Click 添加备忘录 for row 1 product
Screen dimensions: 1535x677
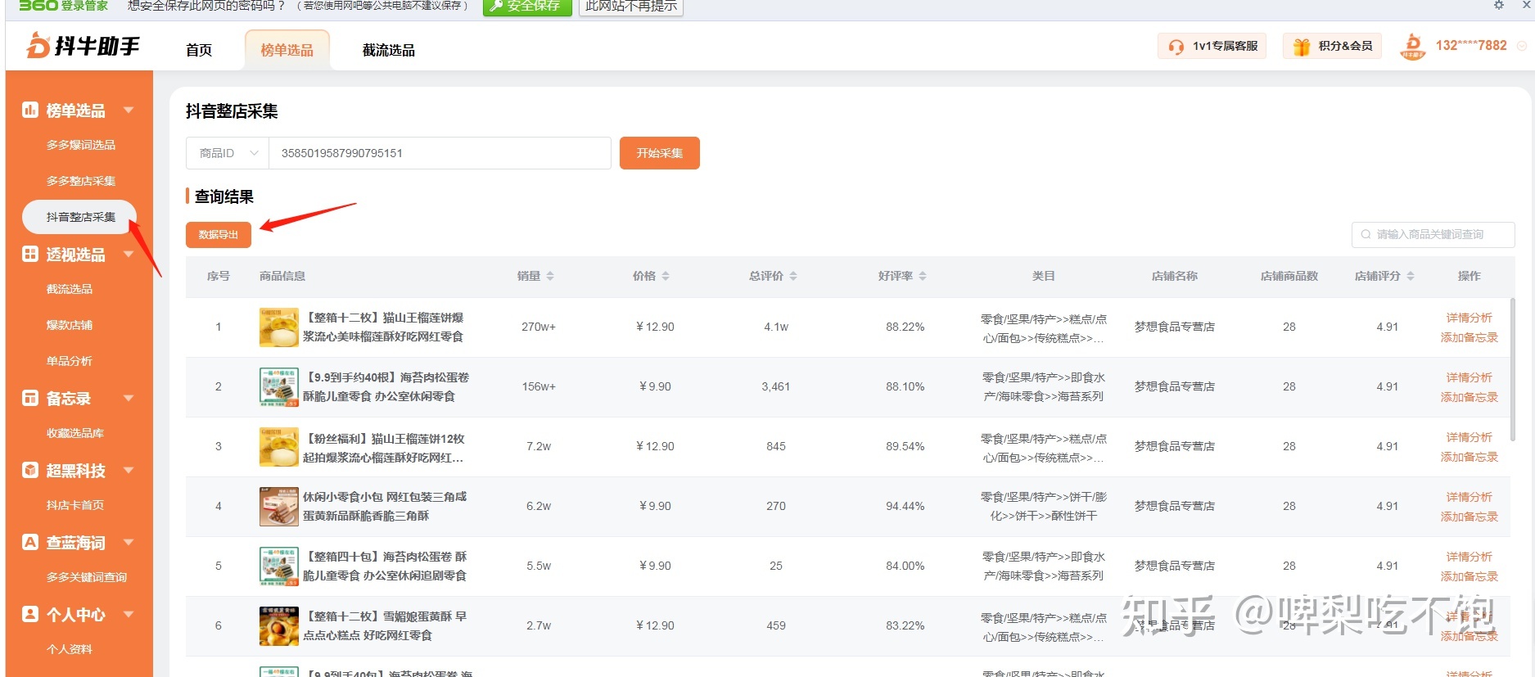[x=1470, y=337]
